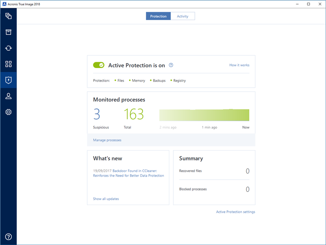The height and width of the screenshot is (245, 326).
Task: Click the Manage processes link
Action: click(x=107, y=140)
